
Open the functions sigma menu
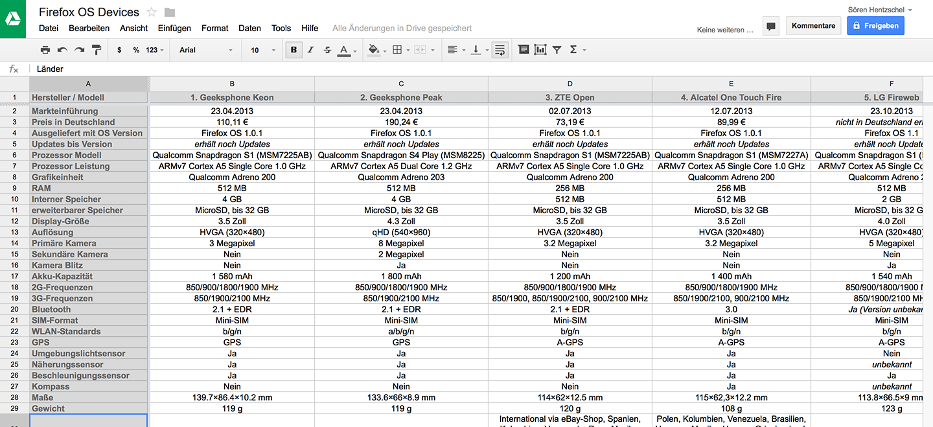click(x=577, y=50)
